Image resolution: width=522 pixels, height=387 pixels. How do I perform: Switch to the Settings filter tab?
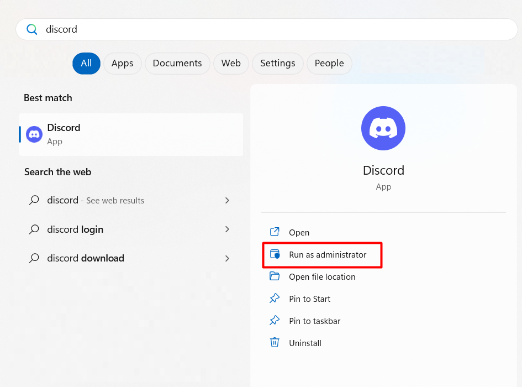point(278,64)
